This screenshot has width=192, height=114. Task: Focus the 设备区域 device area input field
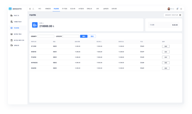(x=71, y=36)
